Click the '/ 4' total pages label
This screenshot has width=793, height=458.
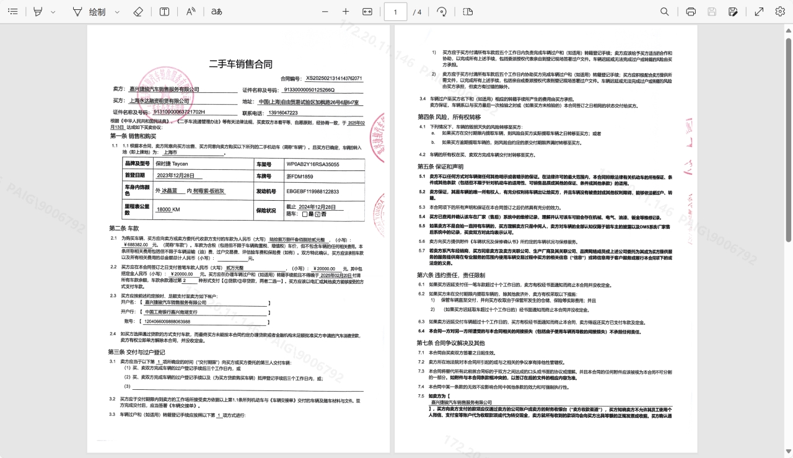(418, 12)
